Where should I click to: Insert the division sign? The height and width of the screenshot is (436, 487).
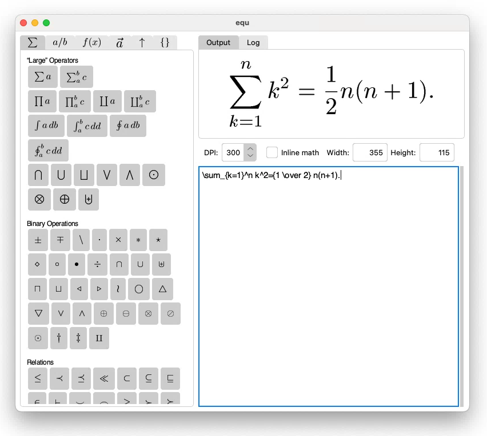coord(98,264)
